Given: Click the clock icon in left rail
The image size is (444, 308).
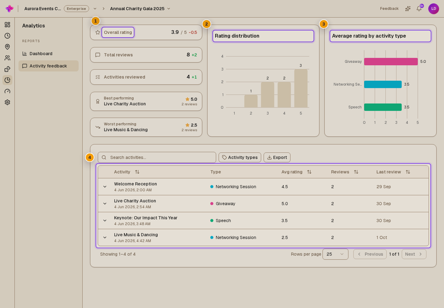Looking at the screenshot, I should [x=7, y=36].
